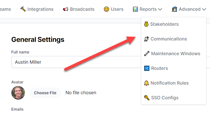This screenshot has width=210, height=114.
Task: Click the smiley face Users icon
Action: (106, 9)
